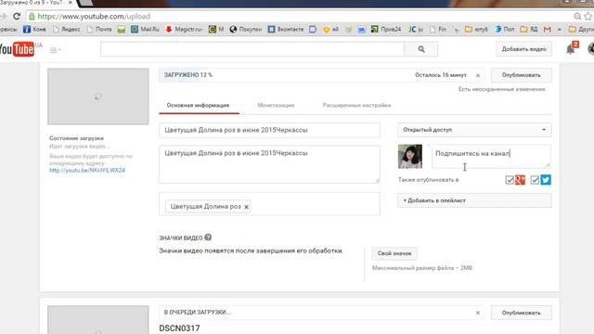This screenshot has height=334, width=594.
Task: Click the profile picture next to message box
Action: (410, 156)
